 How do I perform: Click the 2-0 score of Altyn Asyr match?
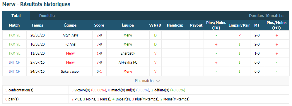coord(99,35)
